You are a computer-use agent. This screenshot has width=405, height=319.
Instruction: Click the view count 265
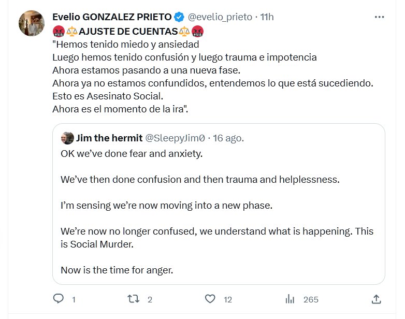[x=311, y=299]
